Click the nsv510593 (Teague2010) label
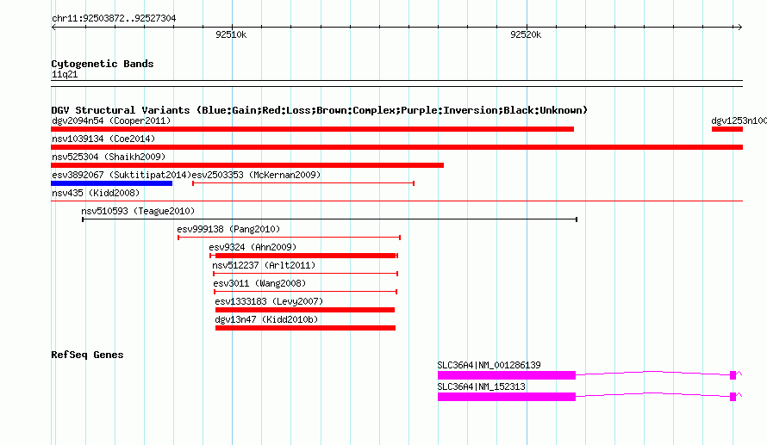Viewport: 767px width, 445px height. (x=138, y=211)
